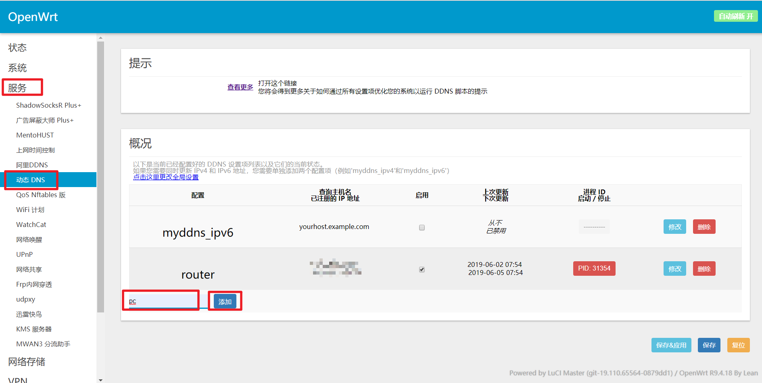Image resolution: width=762 pixels, height=383 pixels.
Task: Focus the new config name input field
Action: 162,301
